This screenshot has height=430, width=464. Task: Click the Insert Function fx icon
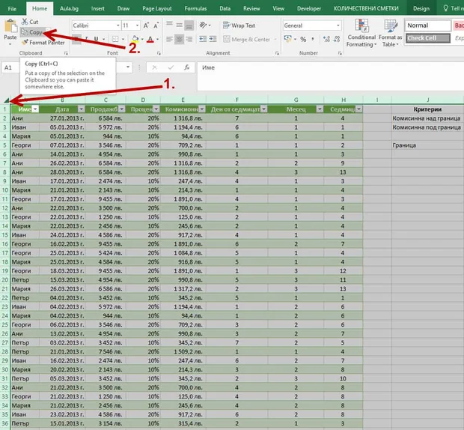tap(187, 67)
